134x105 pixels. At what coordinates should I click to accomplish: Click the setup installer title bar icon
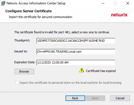[x=3, y=3]
